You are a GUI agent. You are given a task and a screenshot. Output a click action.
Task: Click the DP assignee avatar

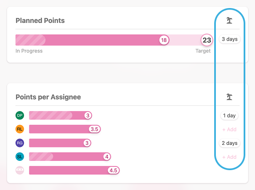click(x=20, y=115)
